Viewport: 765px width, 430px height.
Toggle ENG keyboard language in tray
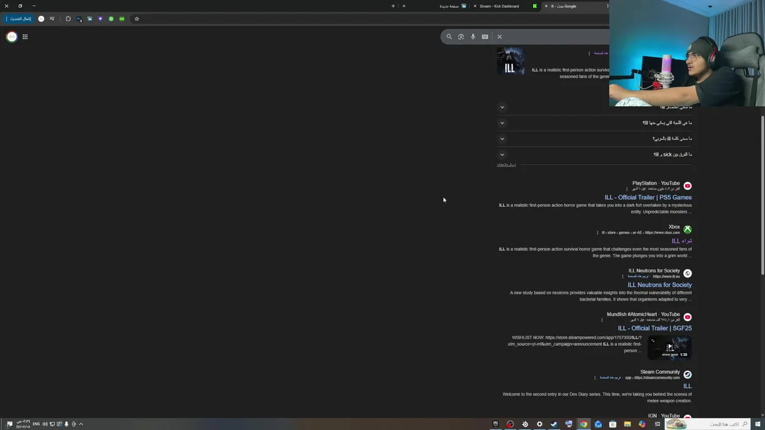click(x=36, y=424)
